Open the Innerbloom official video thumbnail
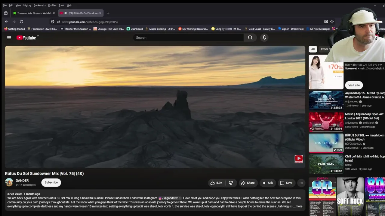The height and width of the screenshot is (216, 385). (x=326, y=143)
